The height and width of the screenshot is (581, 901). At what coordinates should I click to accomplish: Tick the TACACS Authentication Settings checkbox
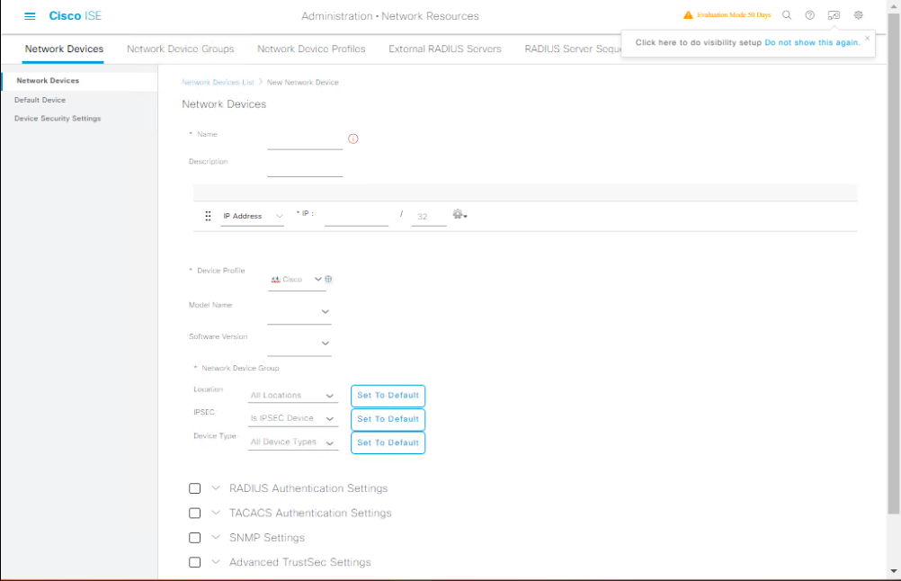(195, 514)
